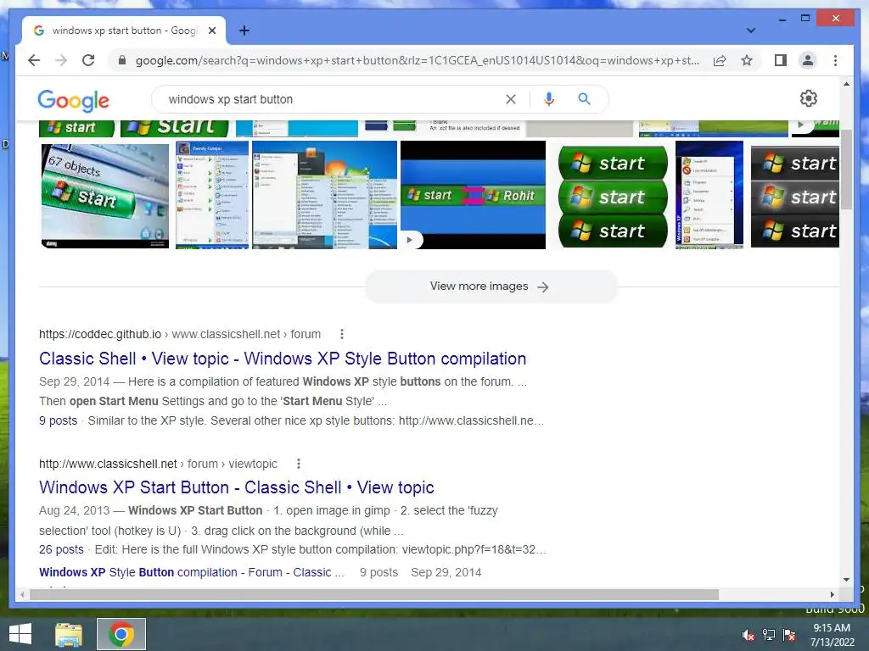
Task: Select the windows xp start button tab
Action: click(x=123, y=31)
